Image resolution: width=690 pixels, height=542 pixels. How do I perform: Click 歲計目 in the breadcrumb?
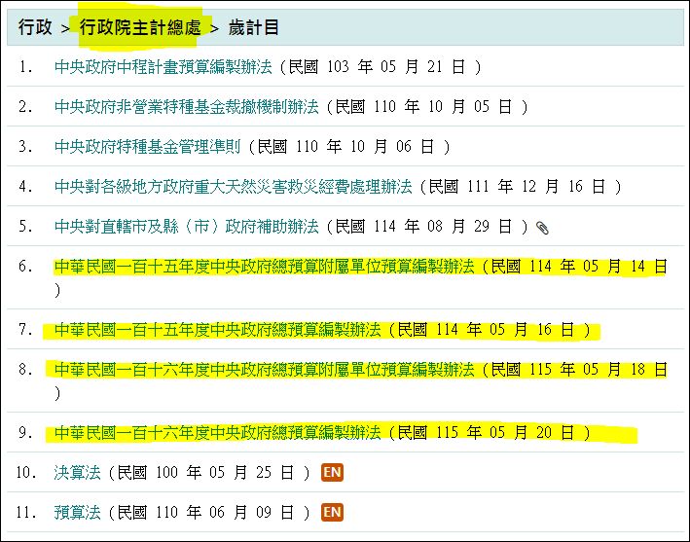(x=253, y=27)
